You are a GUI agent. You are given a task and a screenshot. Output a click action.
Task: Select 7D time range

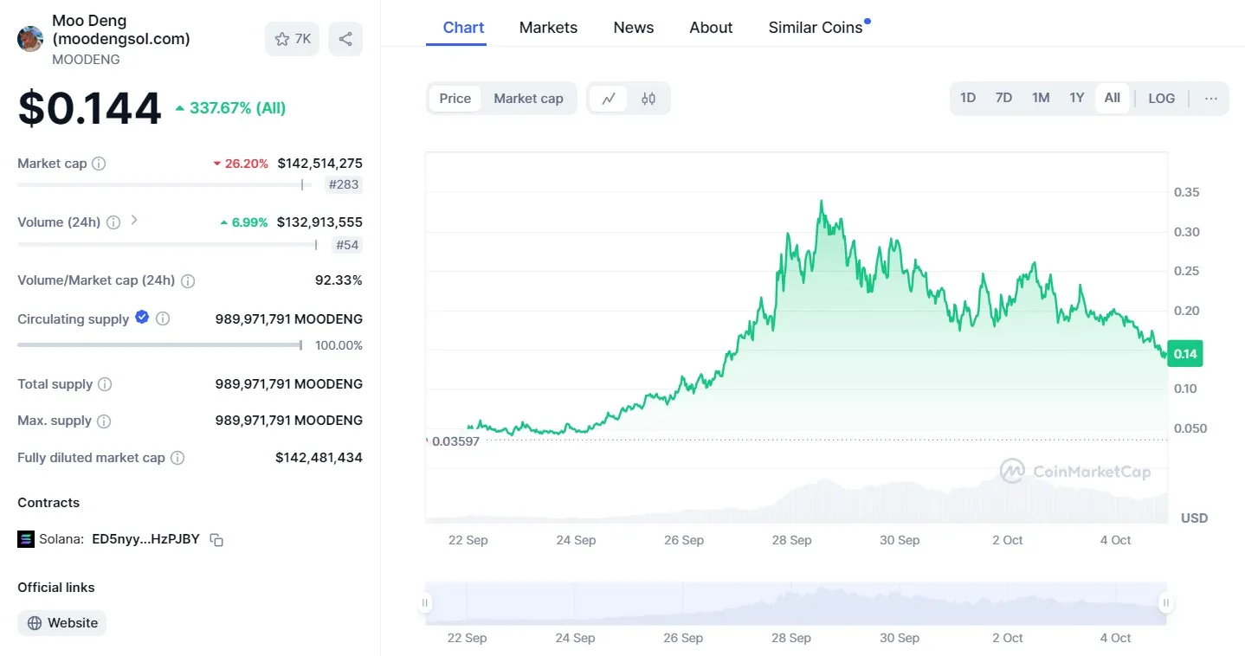pyautogui.click(x=1003, y=99)
